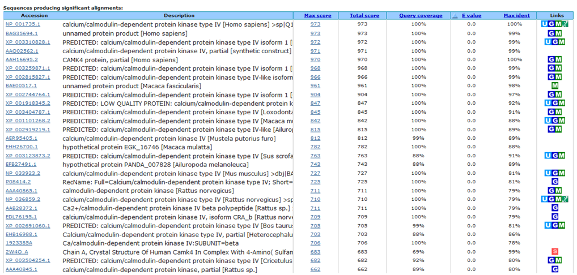Sort results by Max ident header
The width and height of the screenshot is (577, 275).
517,15
